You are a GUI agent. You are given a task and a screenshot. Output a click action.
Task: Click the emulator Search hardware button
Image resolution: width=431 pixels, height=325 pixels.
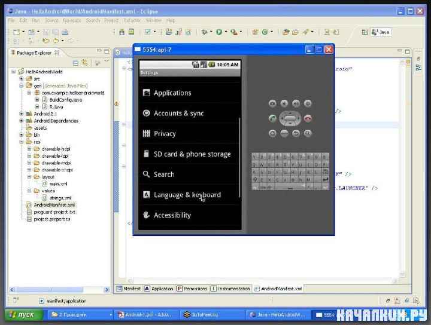tap(308, 133)
